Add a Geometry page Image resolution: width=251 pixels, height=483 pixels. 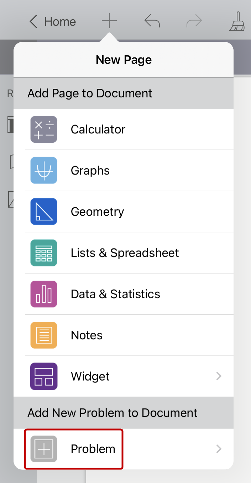click(x=97, y=212)
